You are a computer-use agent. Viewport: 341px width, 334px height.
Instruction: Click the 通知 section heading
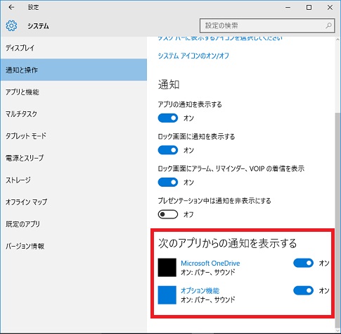(x=169, y=85)
